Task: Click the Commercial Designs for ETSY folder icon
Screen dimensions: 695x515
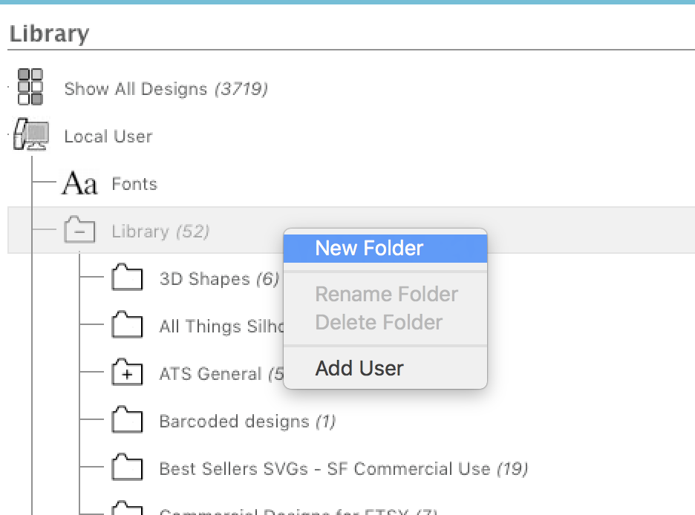Action: click(127, 511)
